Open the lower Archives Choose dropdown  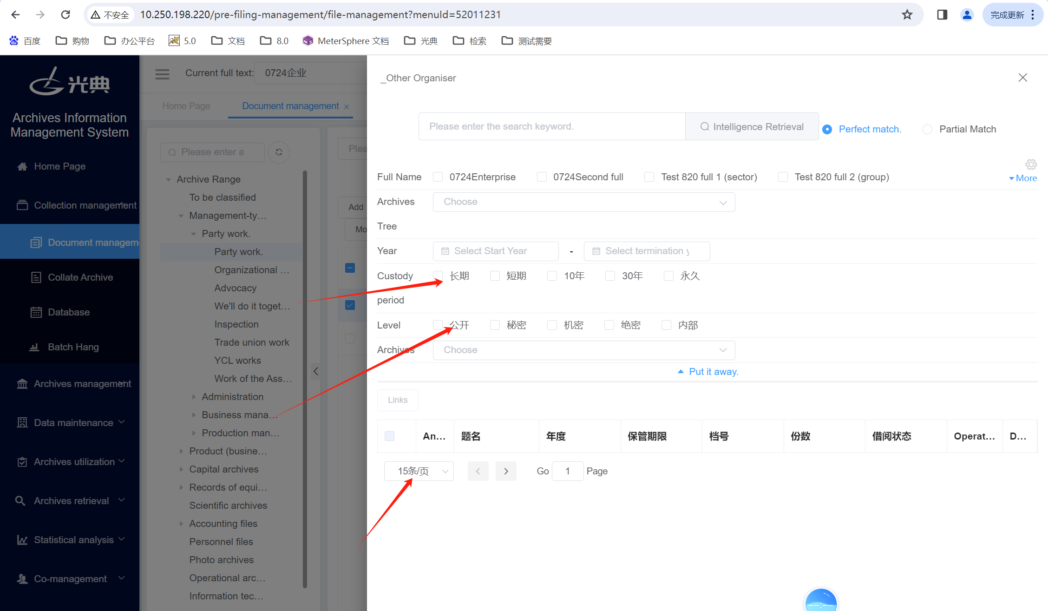coord(583,350)
